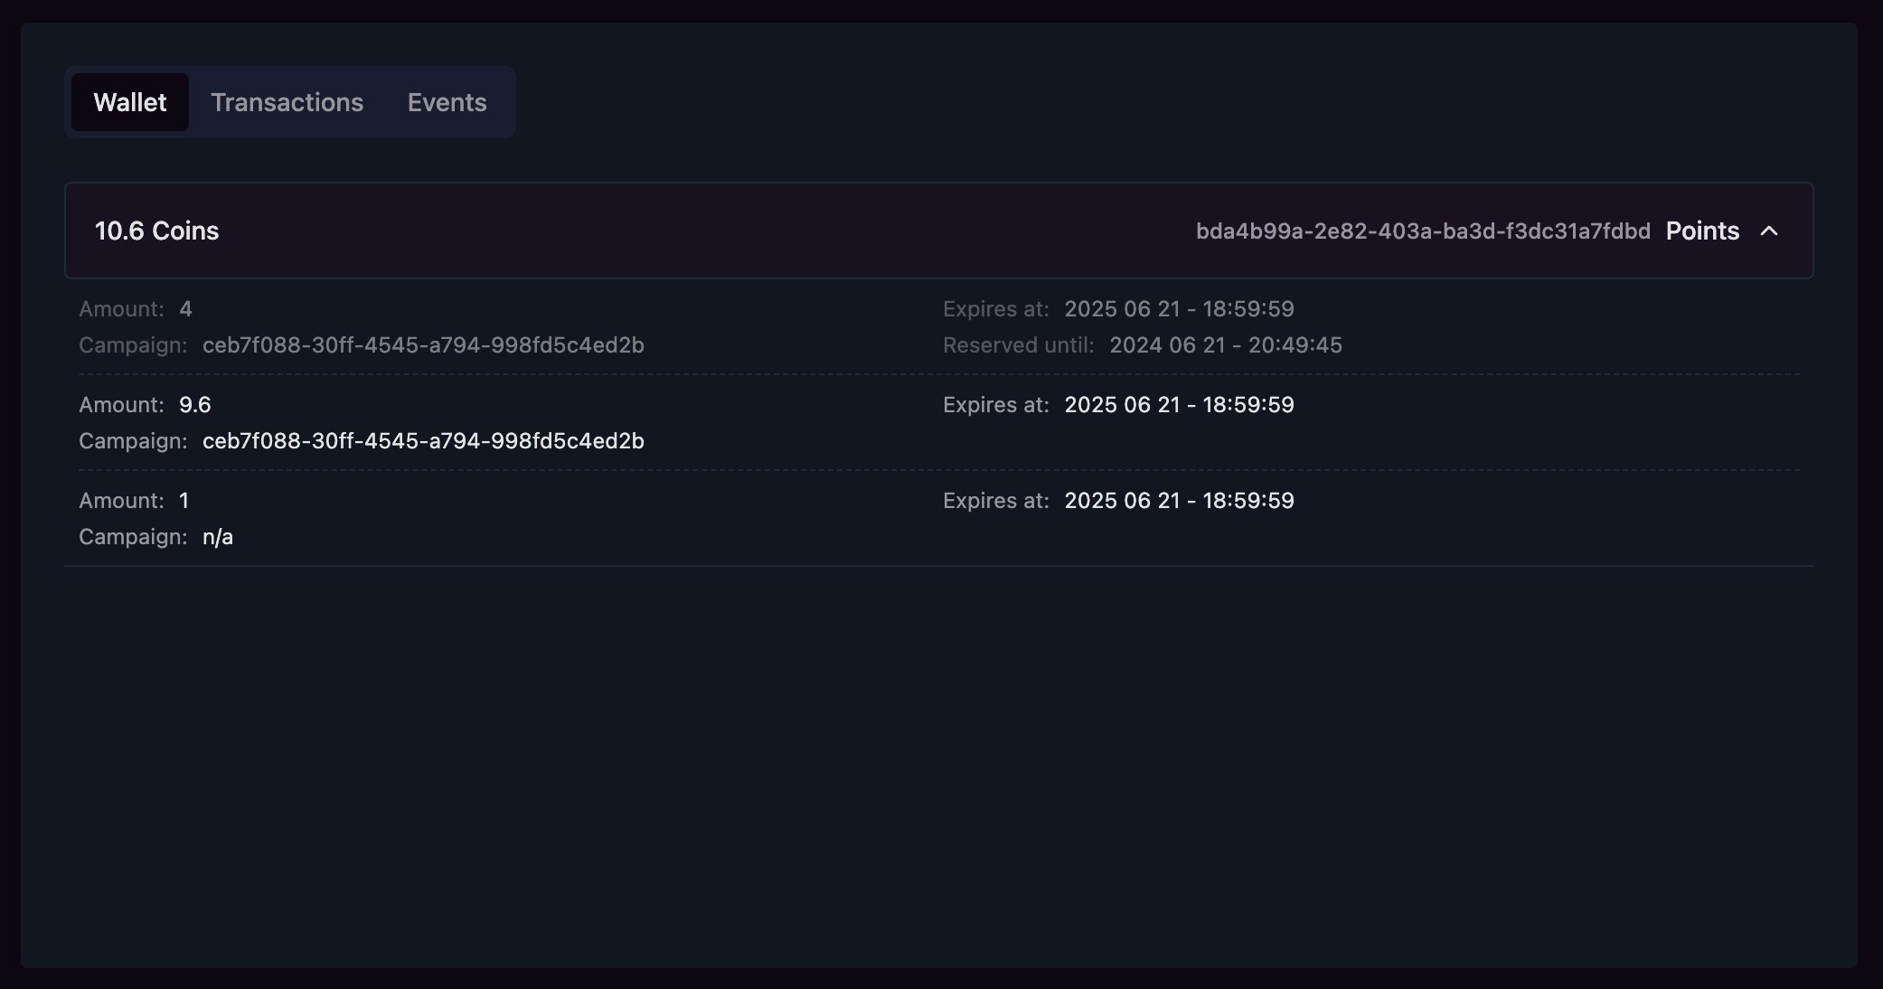Collapse the Points wallet chevron
1883x989 pixels.
click(x=1769, y=231)
